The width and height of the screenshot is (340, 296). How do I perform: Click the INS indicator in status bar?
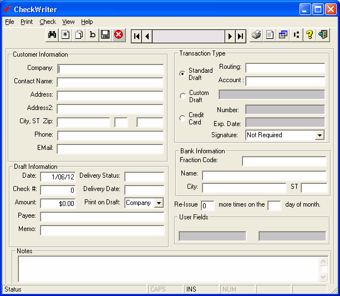[191, 289]
